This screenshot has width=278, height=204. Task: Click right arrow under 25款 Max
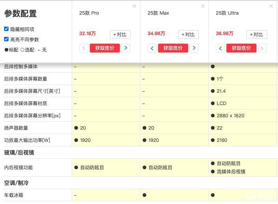tap(194, 48)
